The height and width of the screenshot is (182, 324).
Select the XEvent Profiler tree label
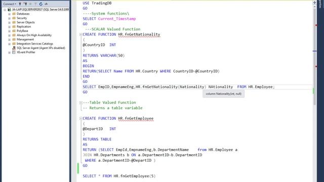(x=26, y=52)
